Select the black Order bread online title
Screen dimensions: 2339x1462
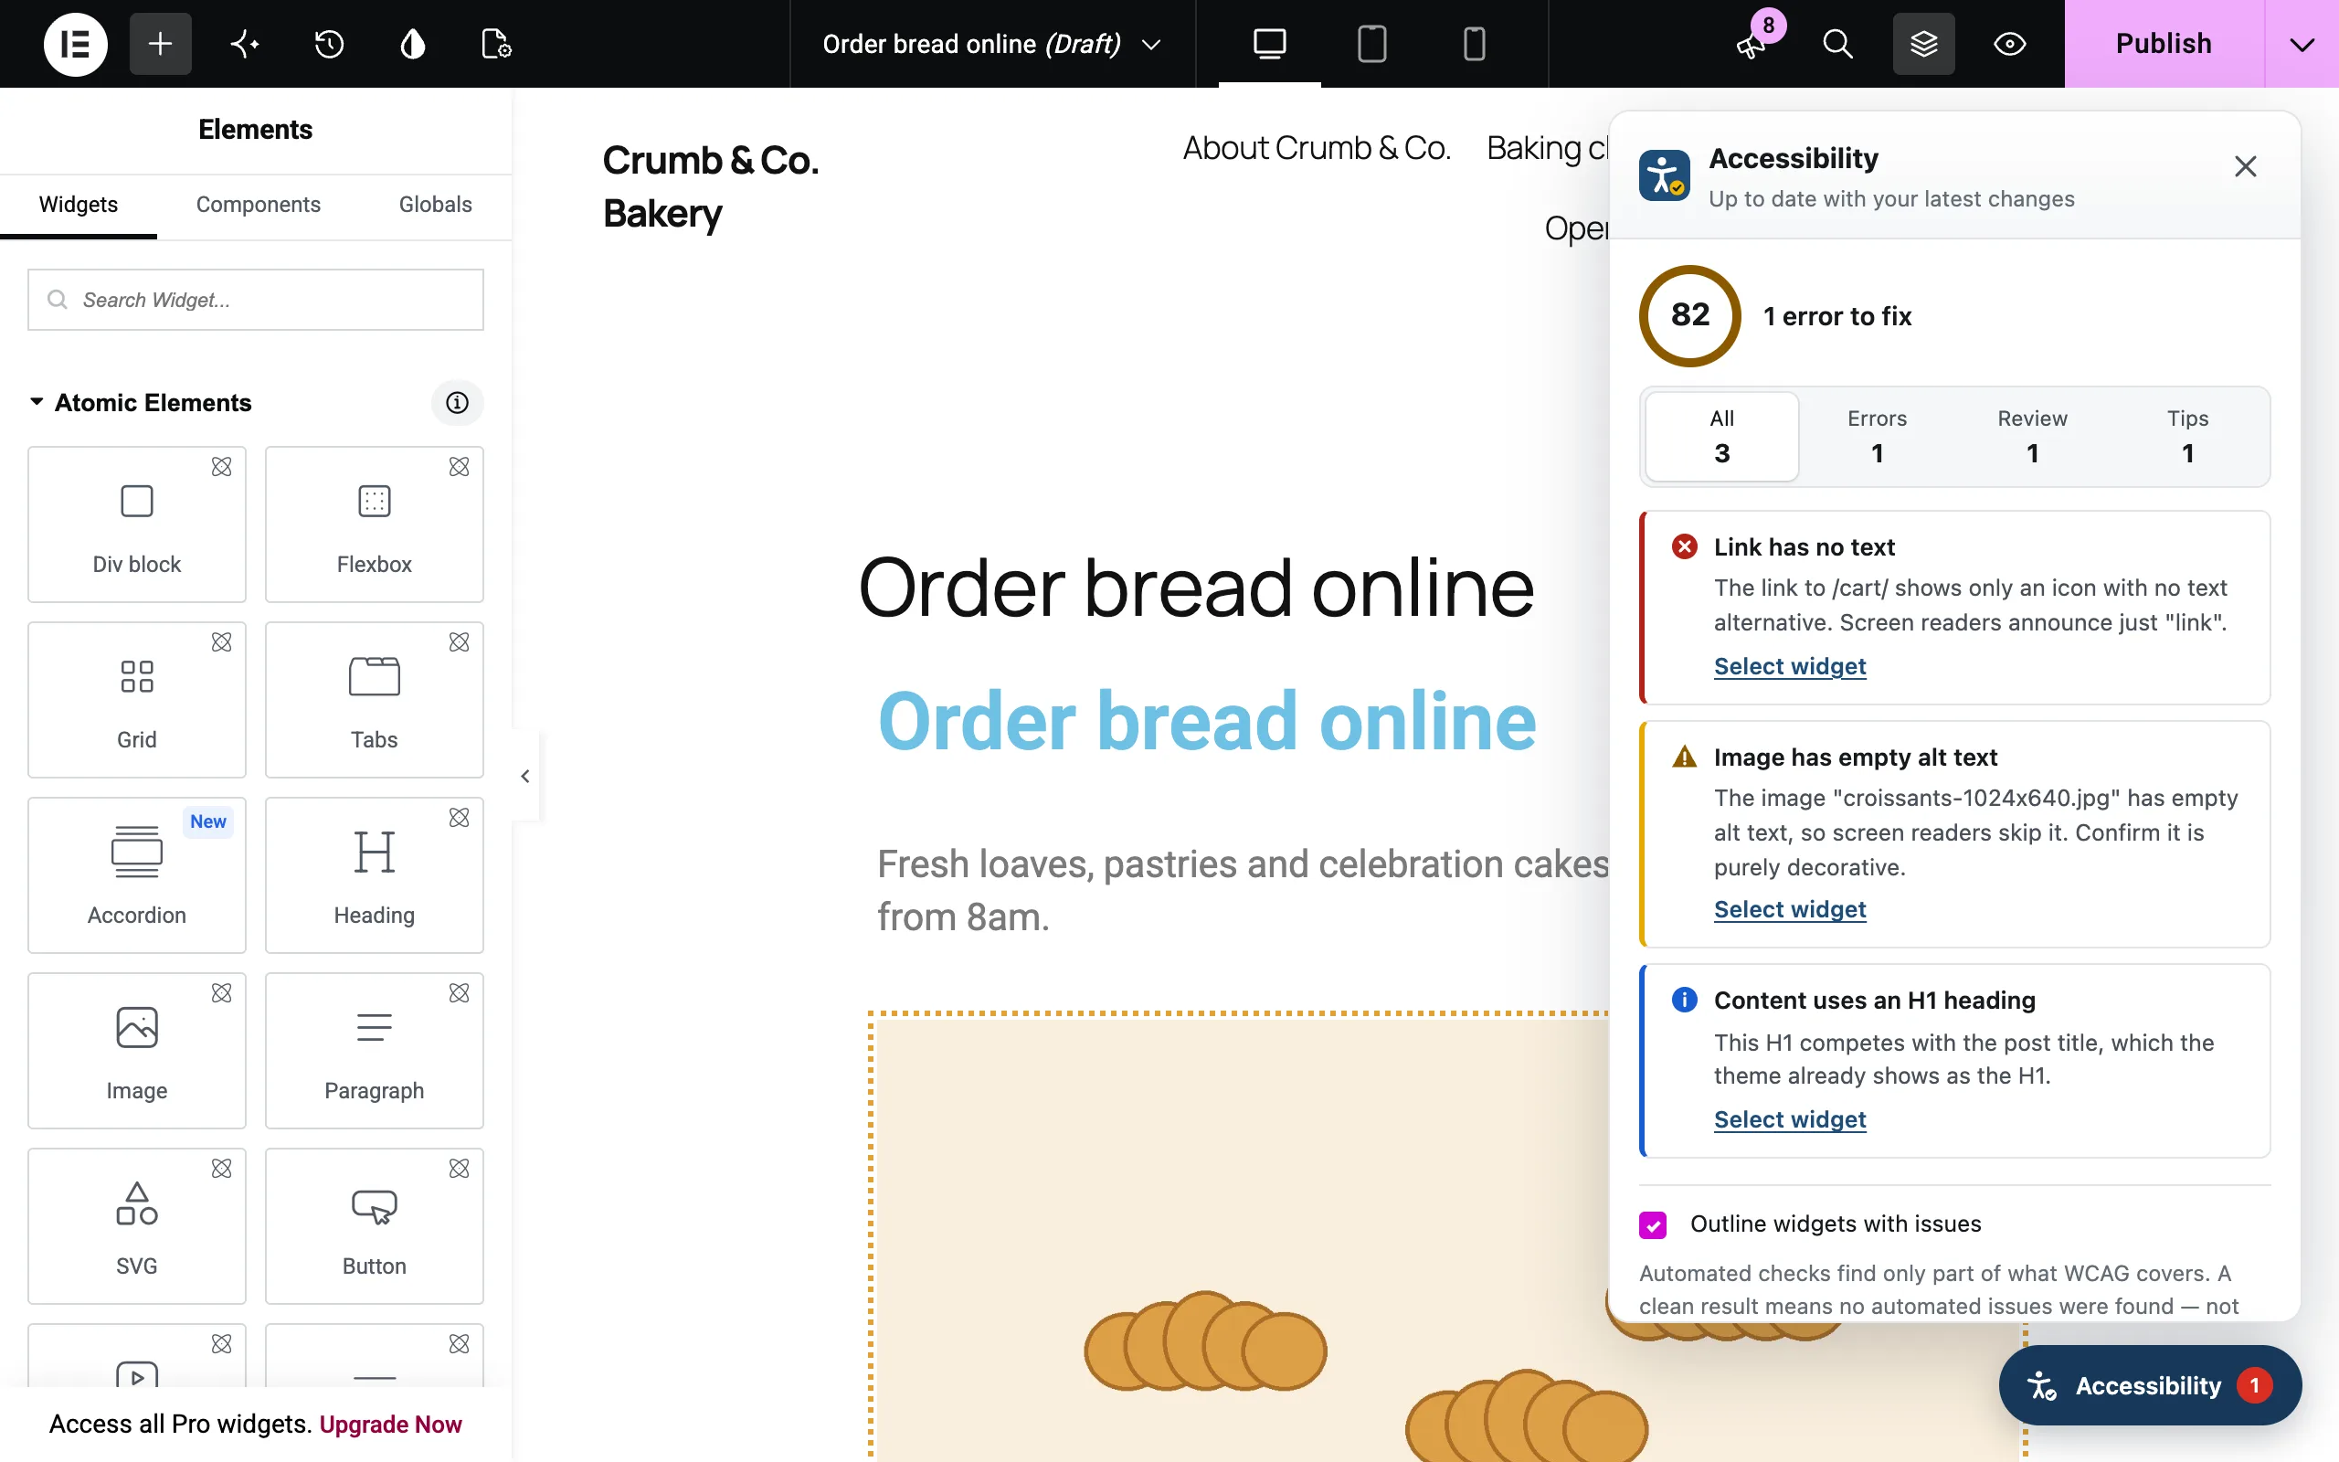point(1197,587)
